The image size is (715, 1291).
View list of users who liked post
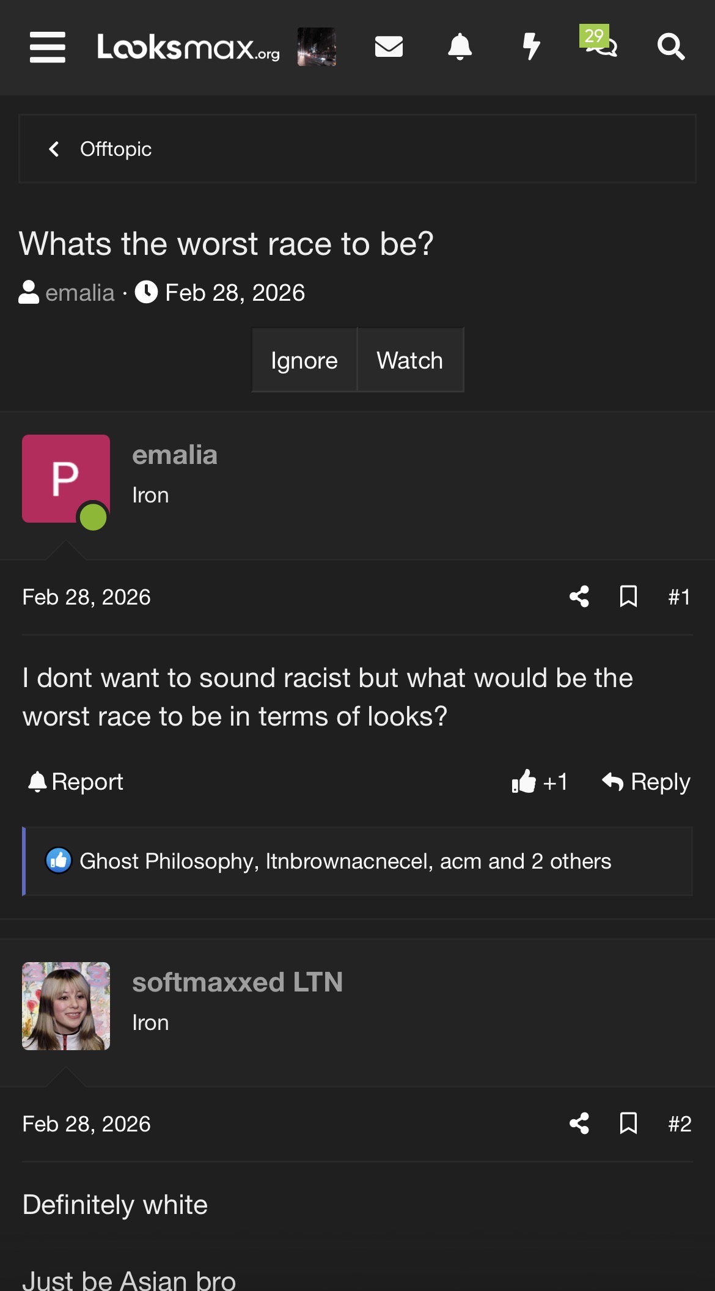point(345,861)
